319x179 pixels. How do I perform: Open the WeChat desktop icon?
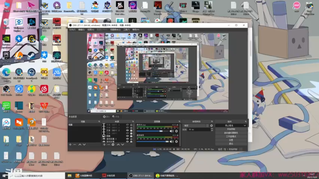click(x=44, y=40)
